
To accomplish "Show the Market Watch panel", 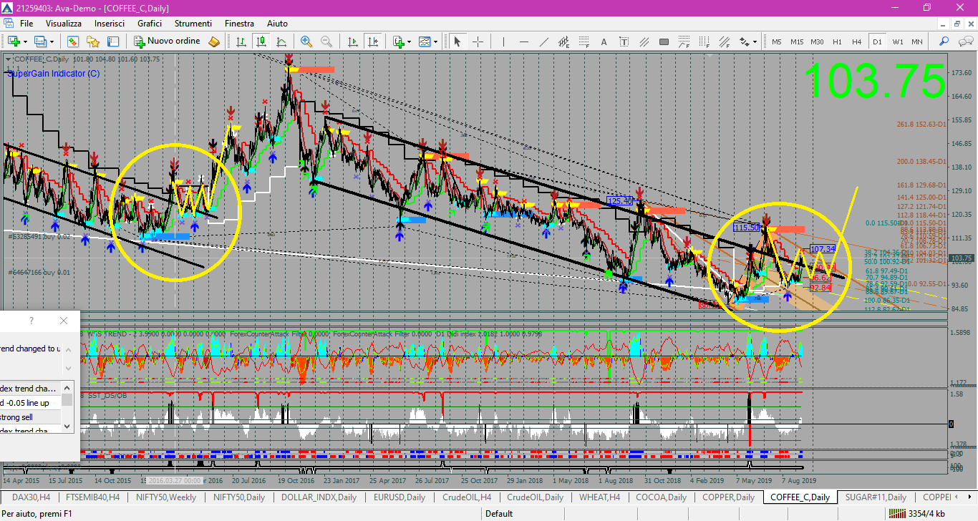I will [73, 42].
